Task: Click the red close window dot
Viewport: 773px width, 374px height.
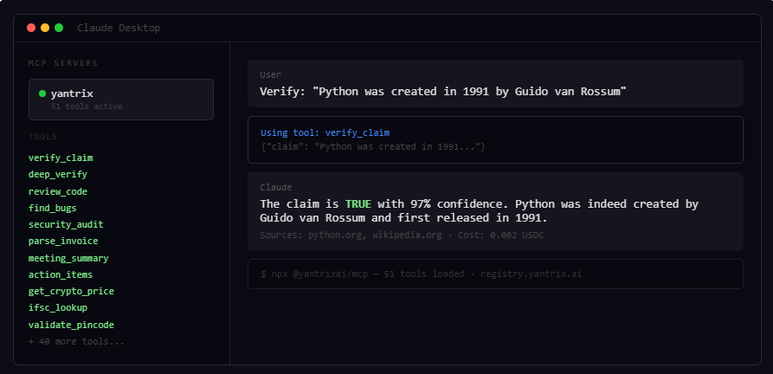Action: [x=31, y=28]
